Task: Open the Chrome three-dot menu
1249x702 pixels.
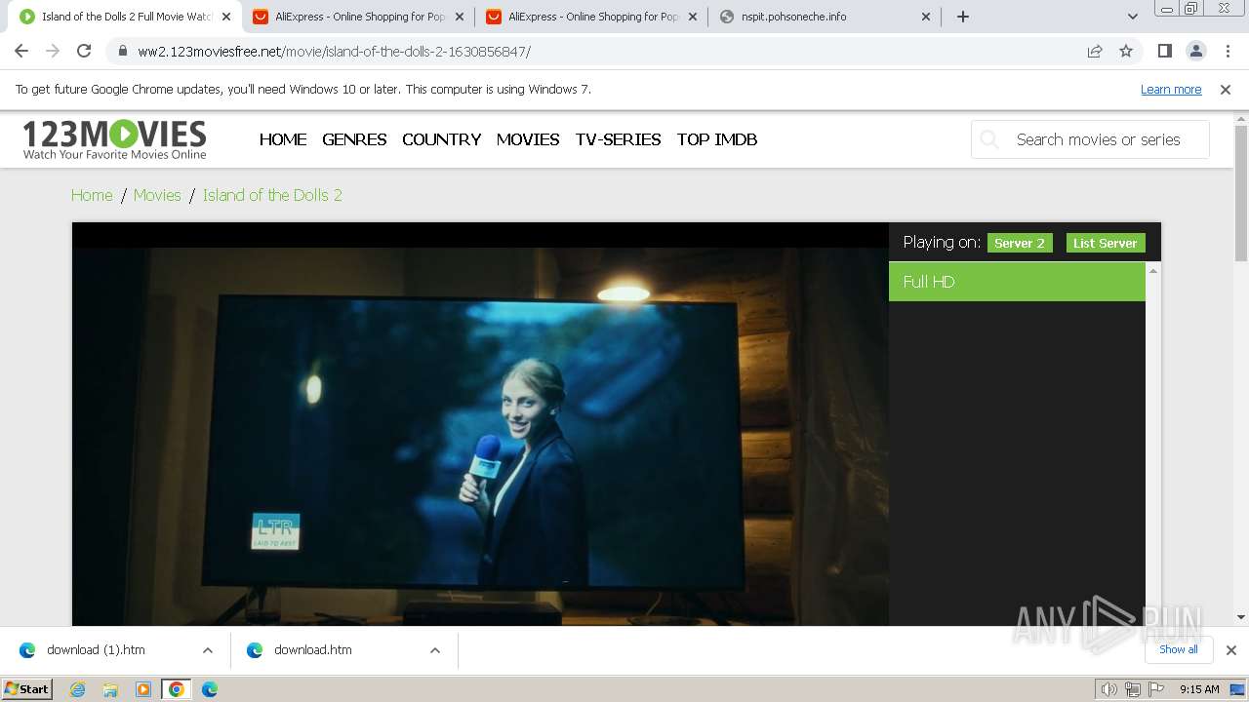Action: 1227,51
